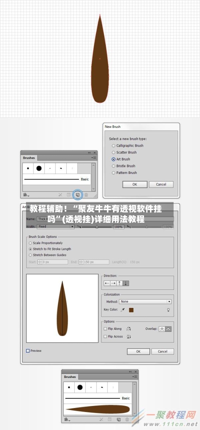Set brush direction to the left arrow
This screenshot has height=430, width=200.
tap(107, 283)
